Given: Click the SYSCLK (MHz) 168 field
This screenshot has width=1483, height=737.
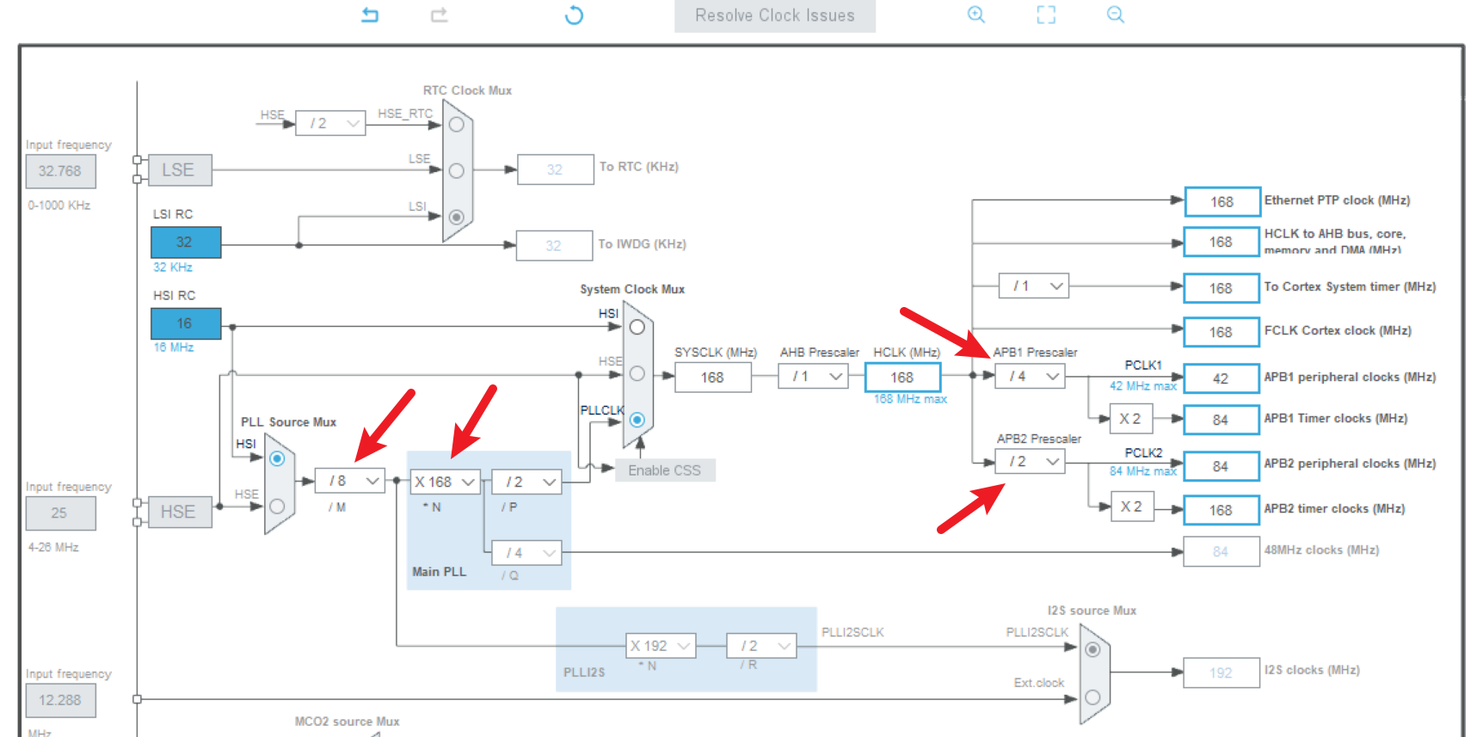Looking at the screenshot, I should 713,377.
